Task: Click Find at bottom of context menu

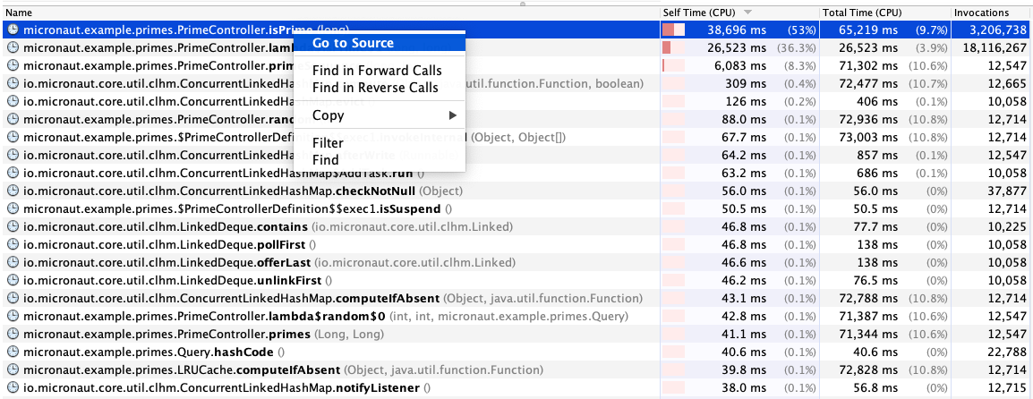Action: 326,160
